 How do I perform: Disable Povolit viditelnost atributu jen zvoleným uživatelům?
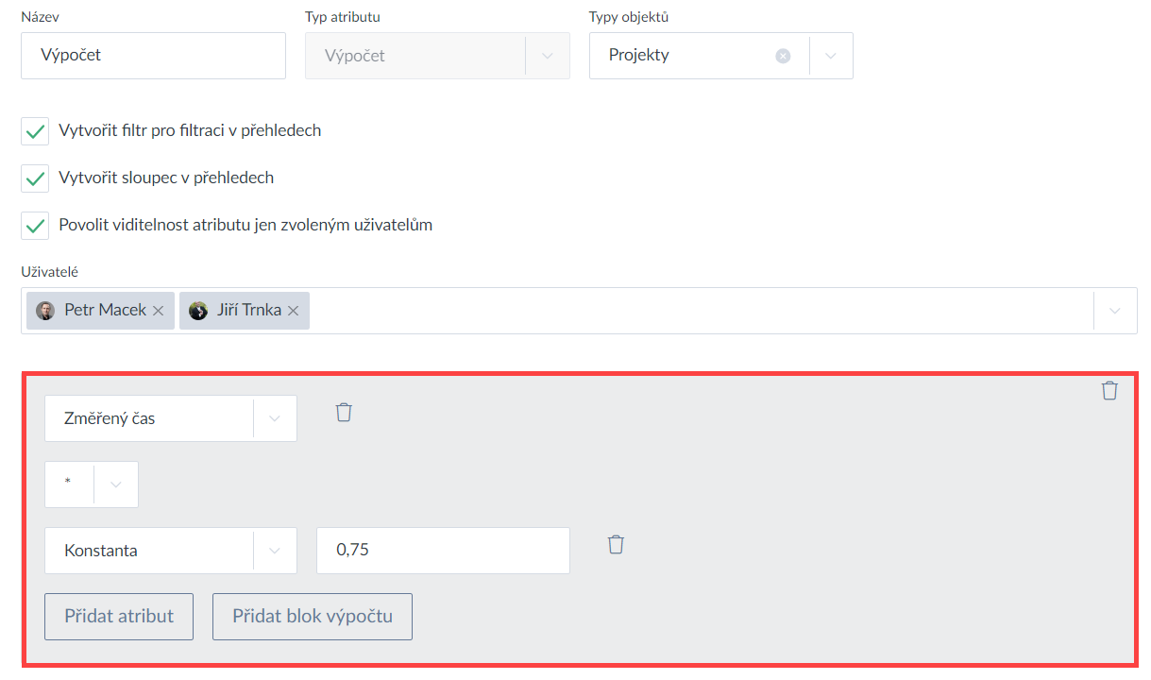tap(35, 226)
